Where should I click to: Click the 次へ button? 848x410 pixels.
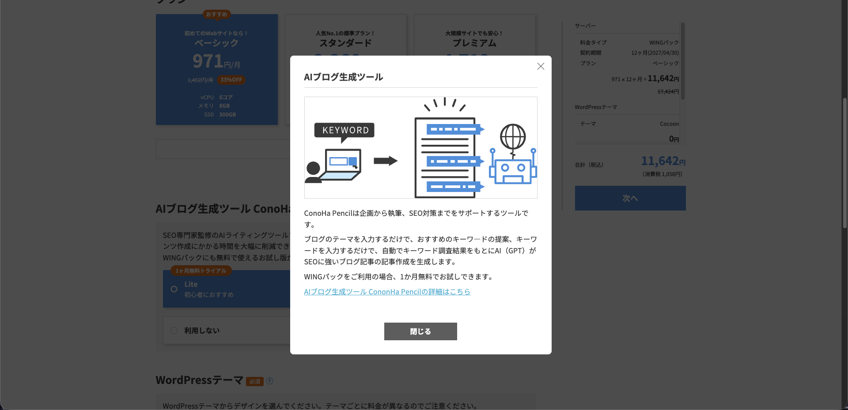[630, 198]
